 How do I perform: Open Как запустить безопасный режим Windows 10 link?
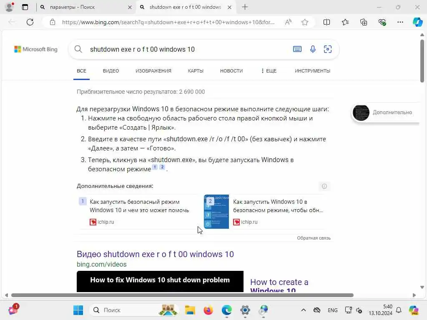click(139, 206)
